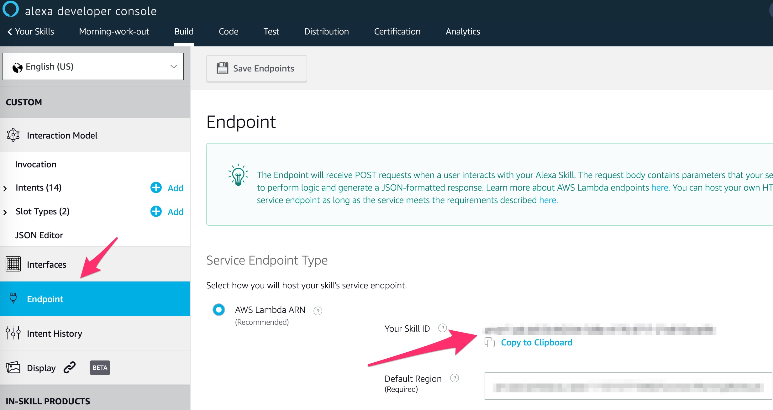Open Intent History in sidebar
This screenshot has height=410, width=773.
pos(95,333)
